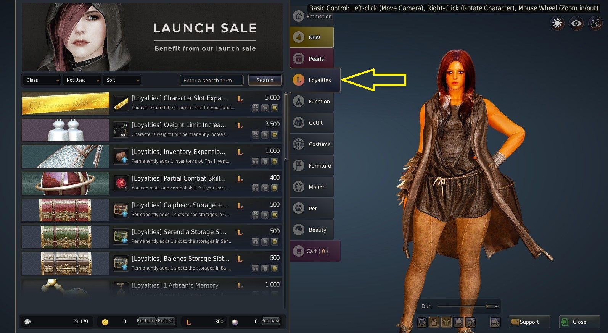Click the sword combat stance icon
Viewport: 608px width, 333px height.
click(x=495, y=322)
